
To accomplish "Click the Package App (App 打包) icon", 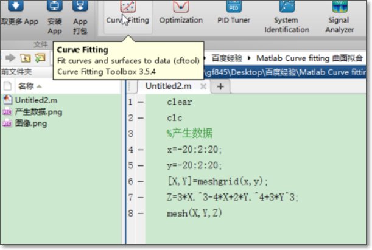I will coord(80,16).
